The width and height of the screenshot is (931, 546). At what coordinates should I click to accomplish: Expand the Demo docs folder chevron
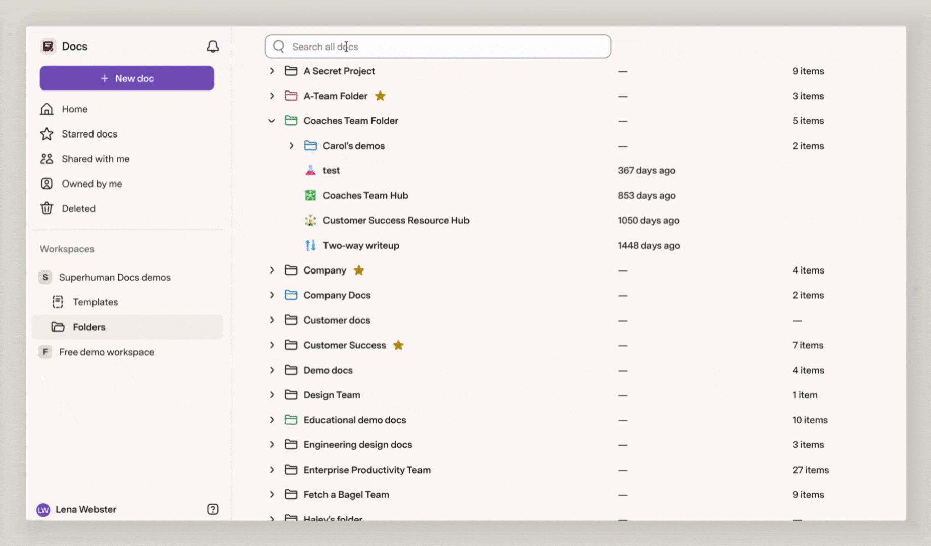coord(272,370)
